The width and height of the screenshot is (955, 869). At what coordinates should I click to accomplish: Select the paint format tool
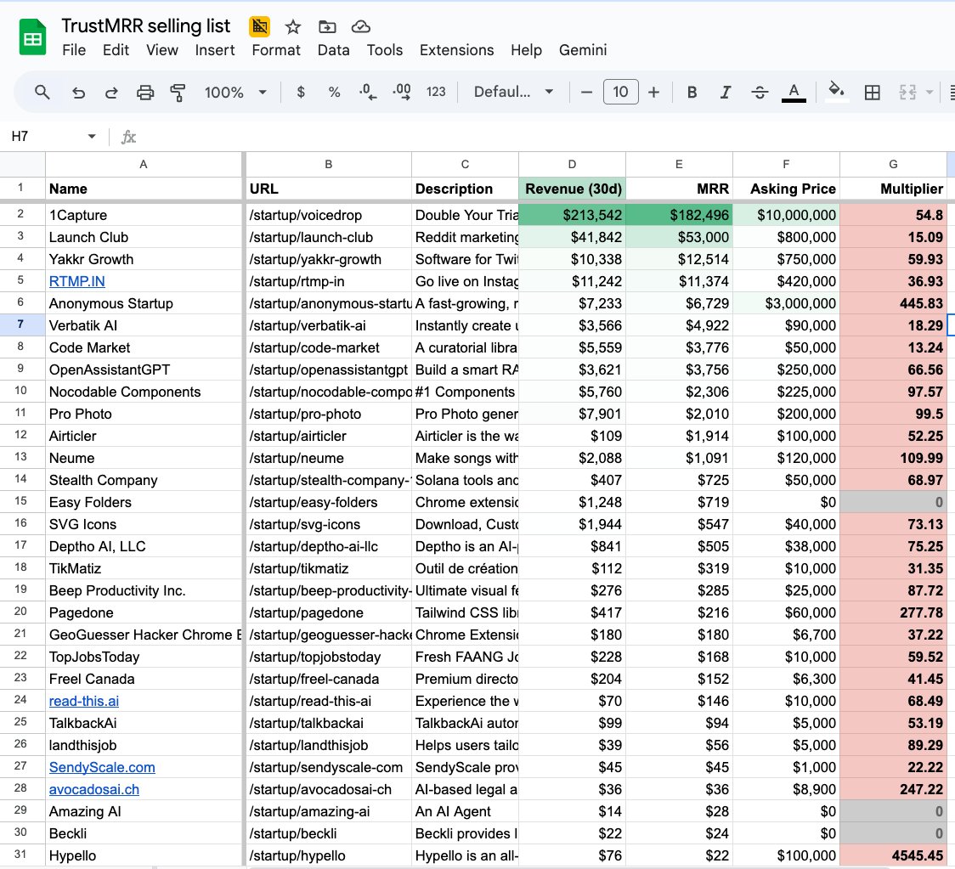point(178,92)
